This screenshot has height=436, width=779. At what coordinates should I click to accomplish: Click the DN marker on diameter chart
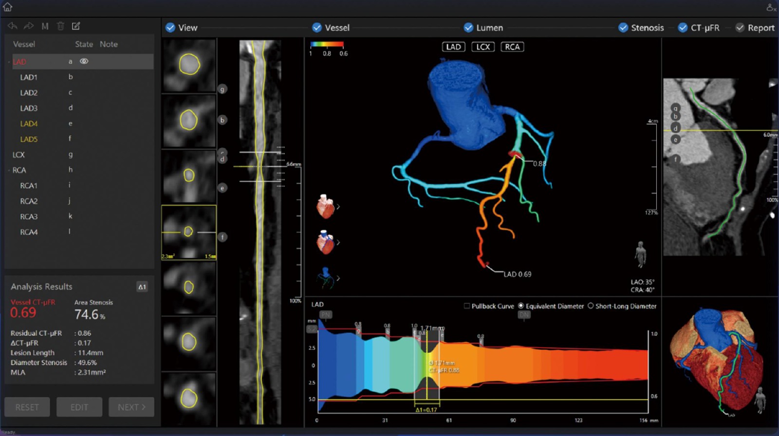pyautogui.click(x=524, y=314)
